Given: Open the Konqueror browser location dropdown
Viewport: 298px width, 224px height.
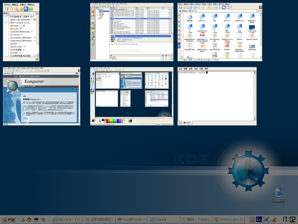Looking at the screenshot, I should pos(77,73).
